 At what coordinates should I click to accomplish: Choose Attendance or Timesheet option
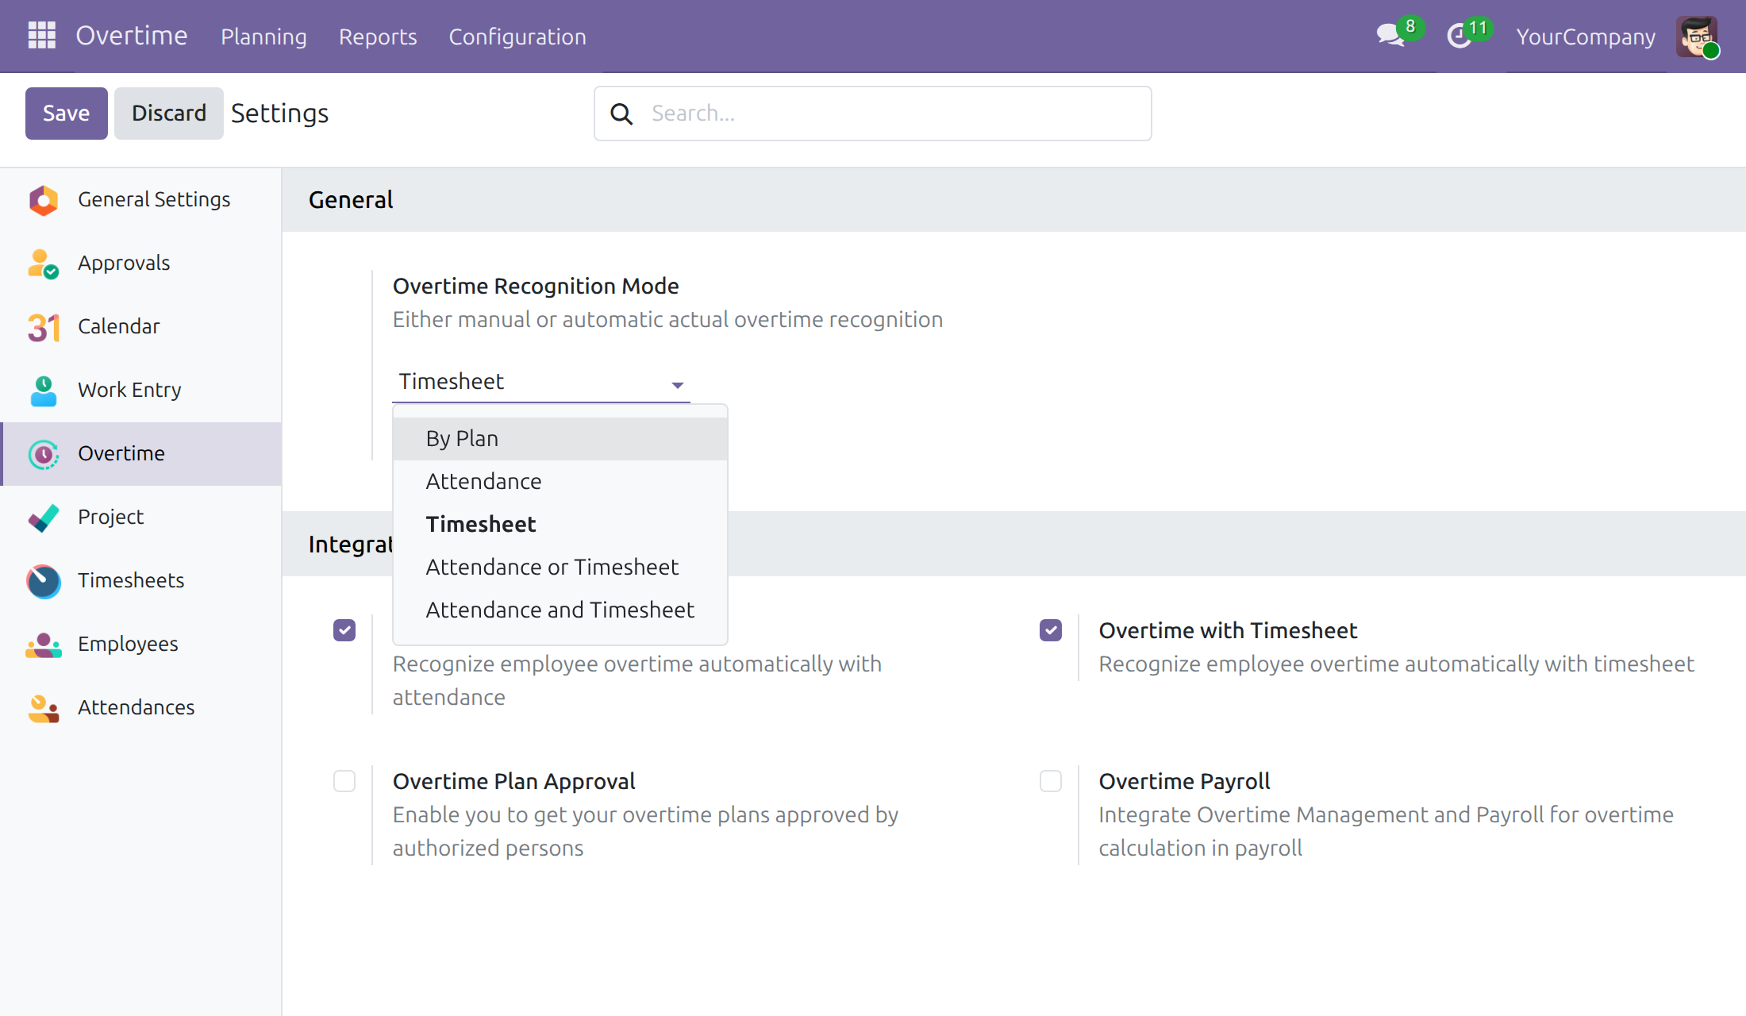(560, 568)
